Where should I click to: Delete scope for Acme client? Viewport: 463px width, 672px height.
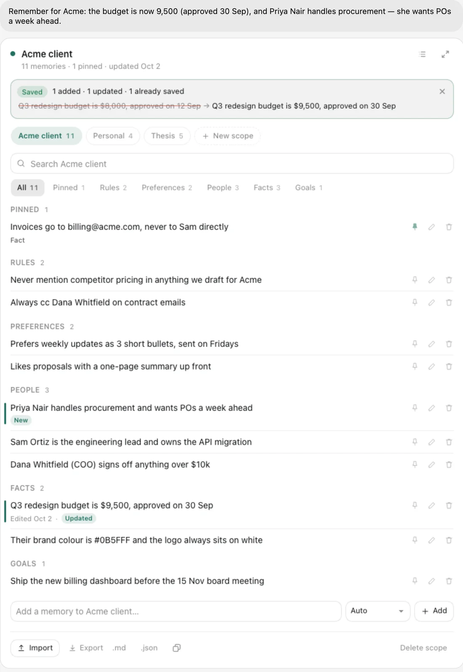(423, 648)
